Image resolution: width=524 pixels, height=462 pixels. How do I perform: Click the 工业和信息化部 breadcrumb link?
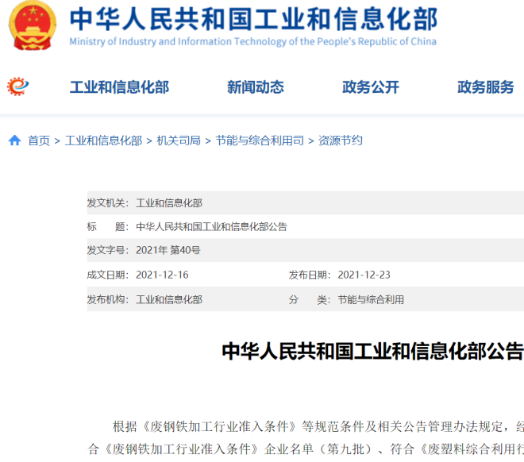103,141
